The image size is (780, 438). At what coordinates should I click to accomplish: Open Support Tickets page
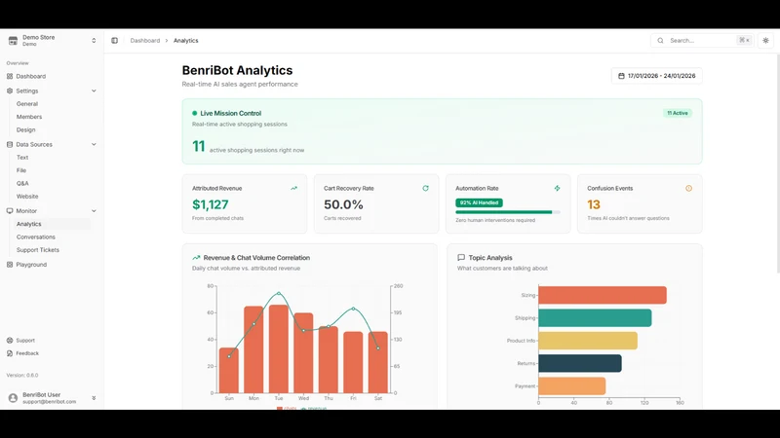coord(38,250)
